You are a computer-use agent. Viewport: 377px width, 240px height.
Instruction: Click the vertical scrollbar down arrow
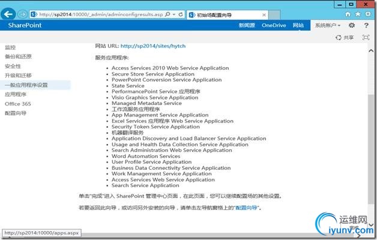[x=371, y=225]
